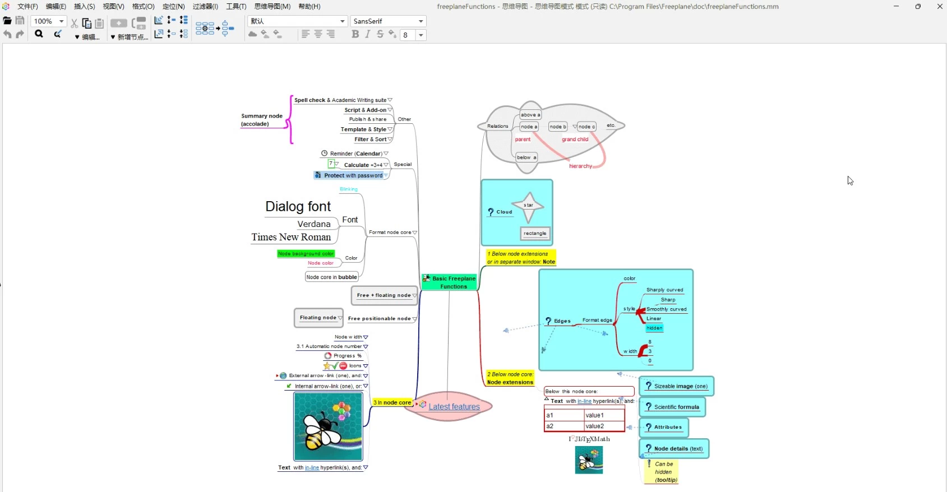The width and height of the screenshot is (947, 492).
Task: Open the 格式(O) menu
Action: [x=143, y=7]
